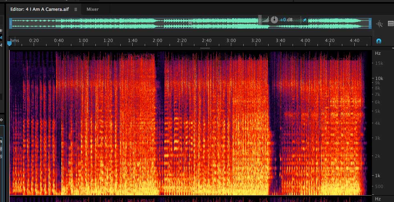Screen dimensions: 394x202
Task: Click the HUD amplitude knob
Action: point(274,20)
